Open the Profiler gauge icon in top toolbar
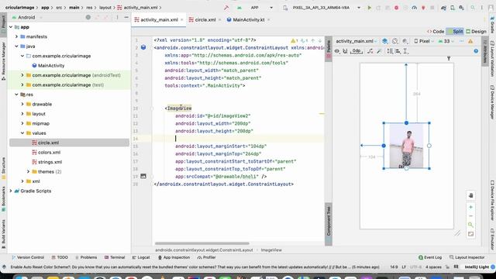The width and height of the screenshot is (496, 279). [414, 8]
